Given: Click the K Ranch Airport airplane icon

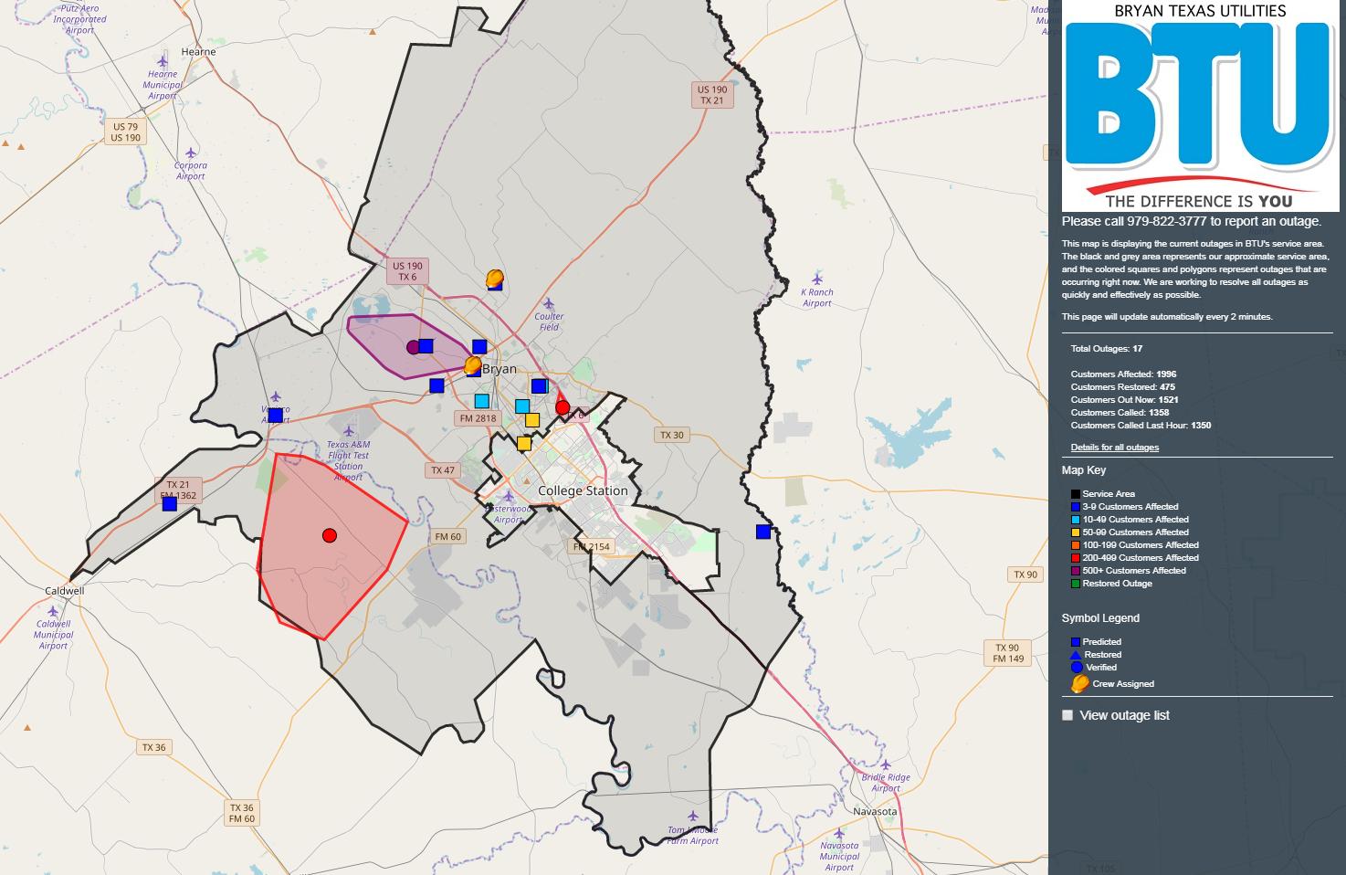Looking at the screenshot, I should (x=817, y=279).
